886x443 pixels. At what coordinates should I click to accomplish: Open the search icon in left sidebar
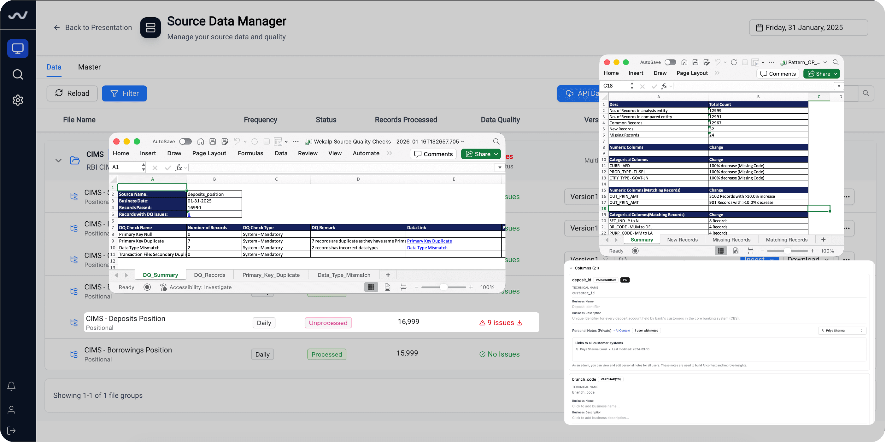tap(18, 74)
